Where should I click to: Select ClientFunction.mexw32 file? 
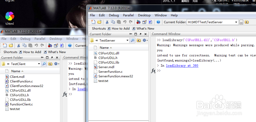pos(24,86)
